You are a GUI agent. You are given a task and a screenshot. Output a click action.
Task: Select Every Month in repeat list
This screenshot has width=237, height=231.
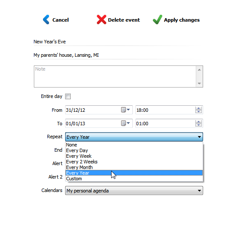click(134, 167)
